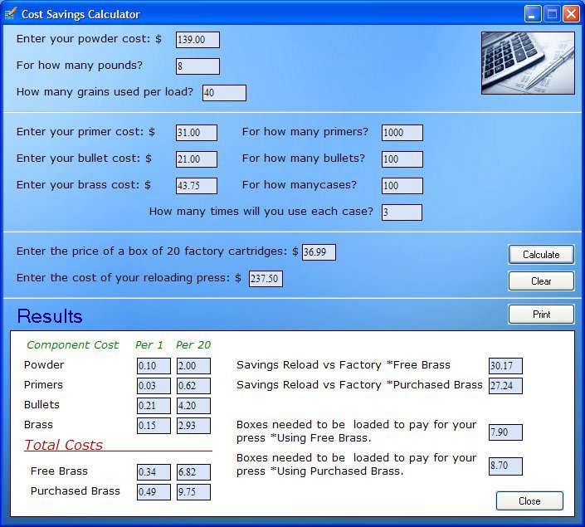Click boxes needed Free Brass value 7.90
Viewport: 585px width, 527px height.
tap(505, 432)
